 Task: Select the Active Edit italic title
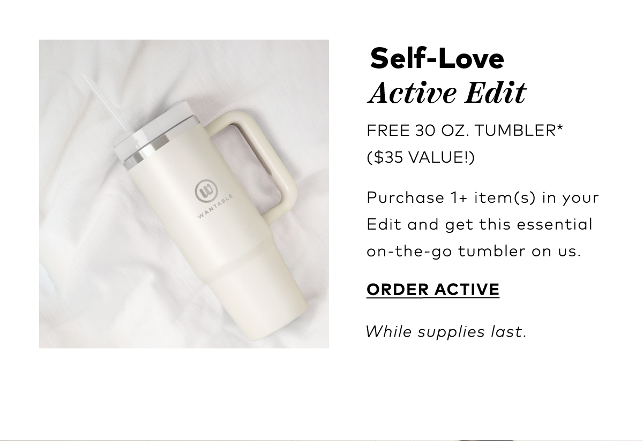(447, 93)
